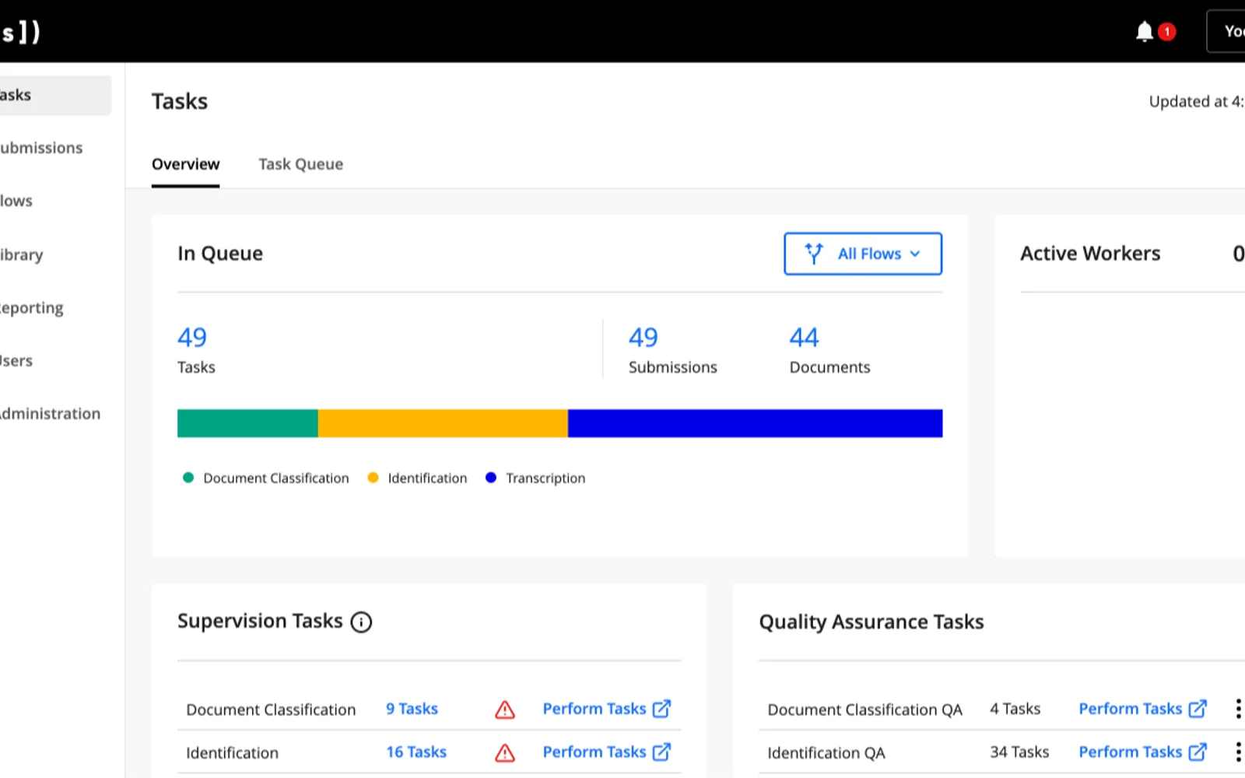Screen dimensions: 1245x778
Task: Click the 49 Tasks count in queue
Action: 192,338
